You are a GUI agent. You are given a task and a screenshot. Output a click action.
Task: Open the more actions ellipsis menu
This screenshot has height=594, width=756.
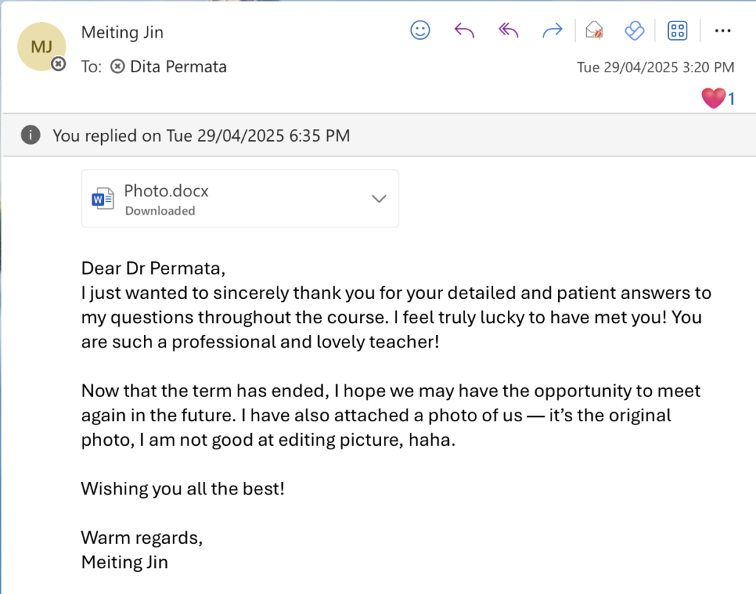click(x=723, y=30)
